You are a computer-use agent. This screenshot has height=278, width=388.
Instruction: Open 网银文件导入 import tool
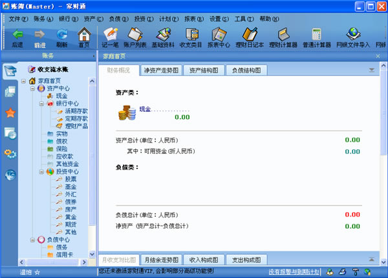353,37
